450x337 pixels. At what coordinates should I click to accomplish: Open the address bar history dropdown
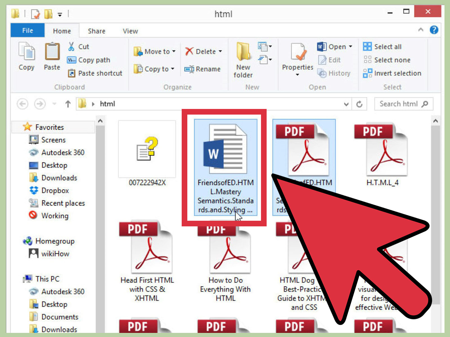pos(346,104)
